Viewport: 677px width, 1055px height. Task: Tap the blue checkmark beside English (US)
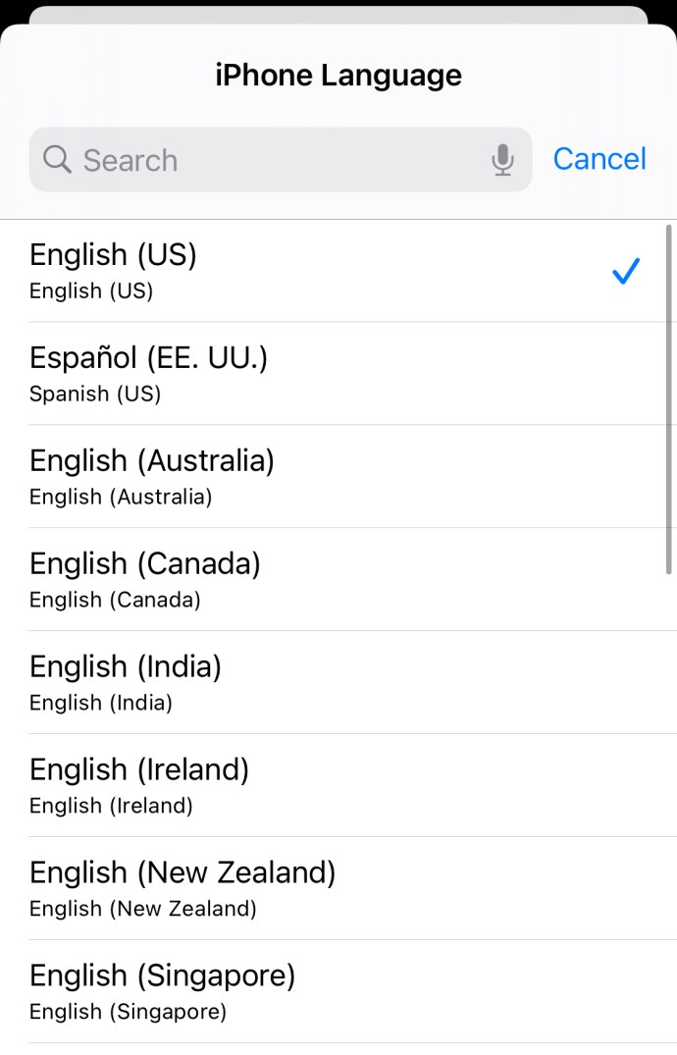coord(625,272)
